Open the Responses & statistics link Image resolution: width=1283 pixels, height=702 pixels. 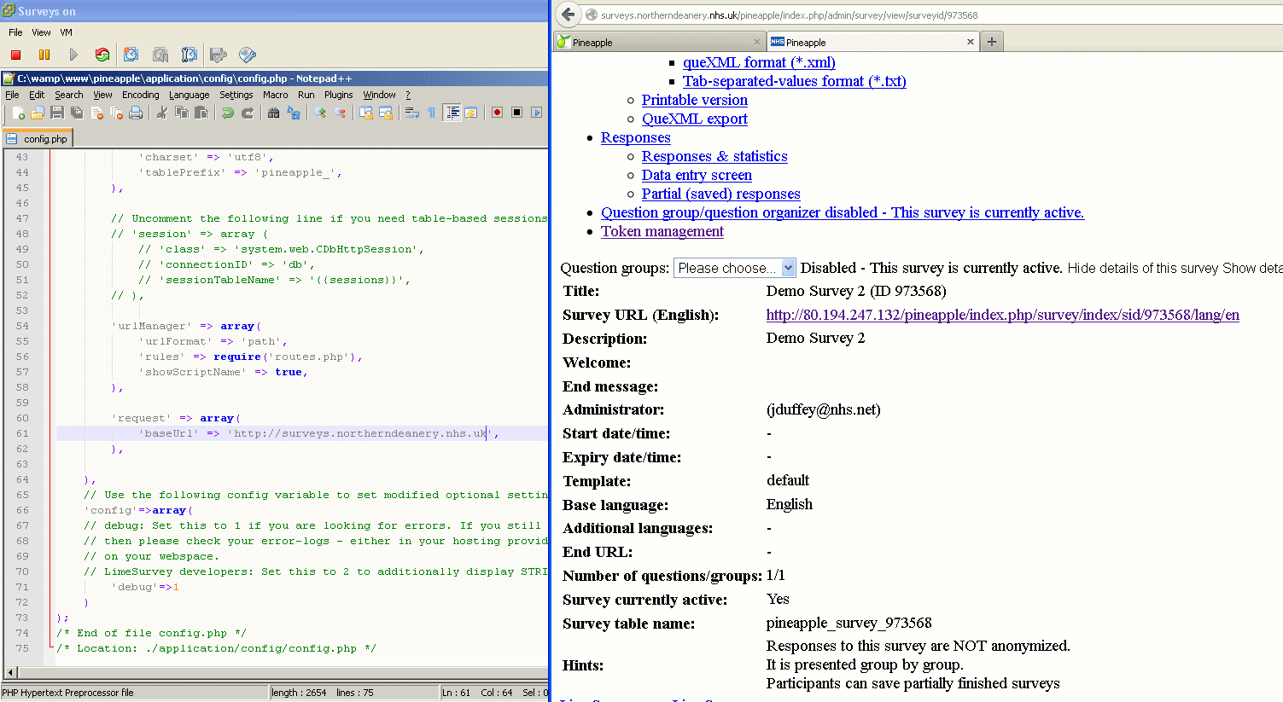tap(714, 156)
